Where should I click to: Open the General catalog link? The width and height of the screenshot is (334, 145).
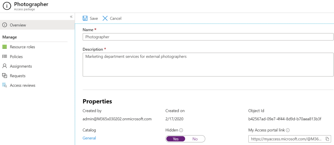(x=89, y=138)
